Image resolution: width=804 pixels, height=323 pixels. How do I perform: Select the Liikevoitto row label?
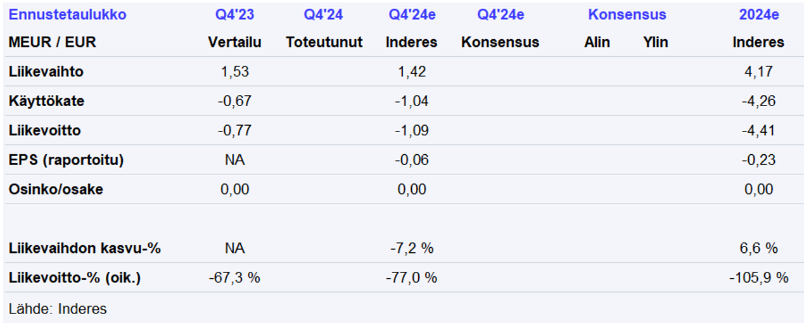45,131
